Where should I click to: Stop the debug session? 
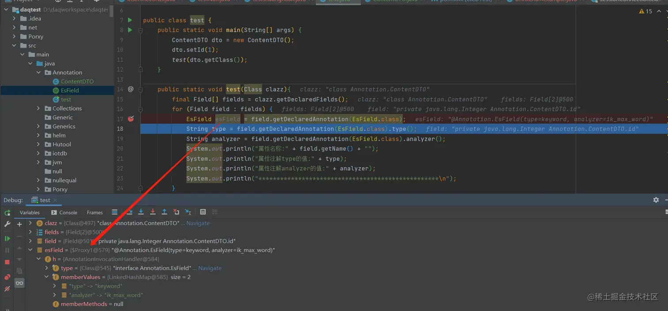click(x=7, y=262)
